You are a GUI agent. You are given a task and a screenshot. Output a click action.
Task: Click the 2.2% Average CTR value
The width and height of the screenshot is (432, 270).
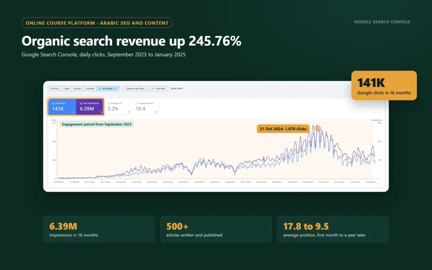click(x=113, y=109)
